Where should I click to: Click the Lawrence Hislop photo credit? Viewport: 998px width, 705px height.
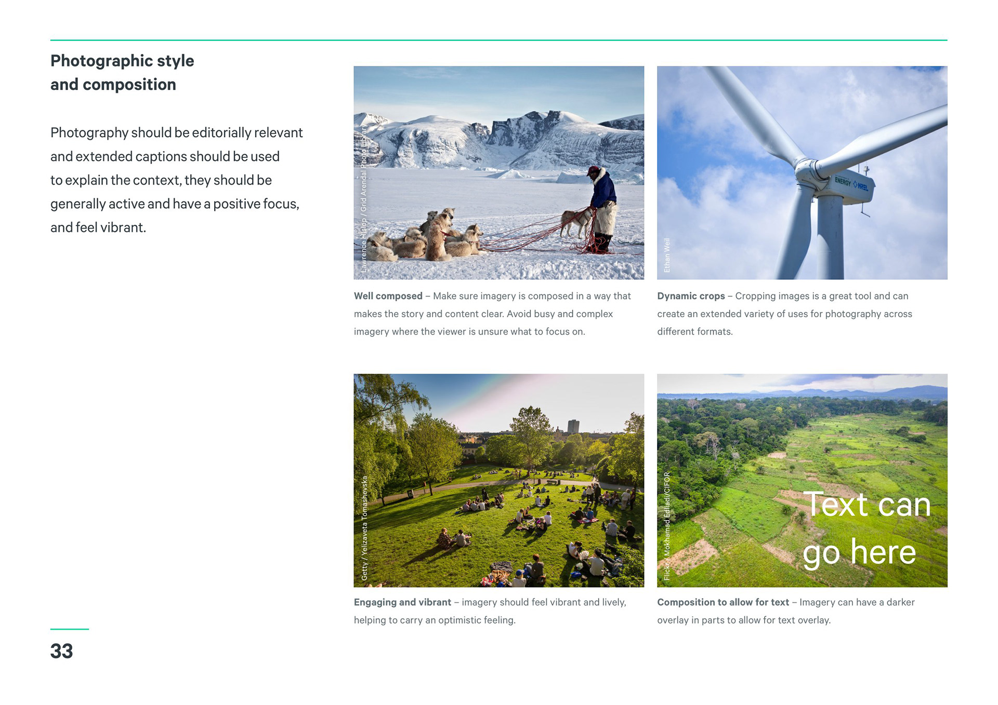tap(363, 199)
